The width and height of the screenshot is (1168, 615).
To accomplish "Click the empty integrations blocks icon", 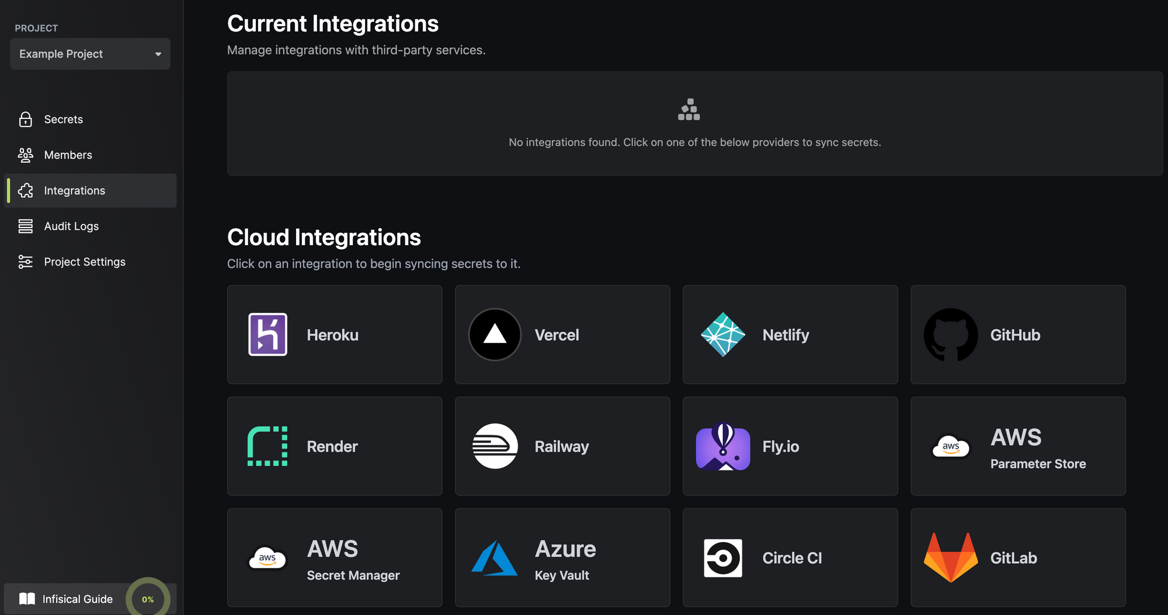I will coord(689,109).
